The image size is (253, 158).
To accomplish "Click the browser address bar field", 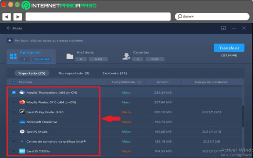I will (x=98, y=16).
